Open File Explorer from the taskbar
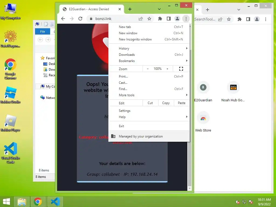276x207 pixels. point(22,202)
